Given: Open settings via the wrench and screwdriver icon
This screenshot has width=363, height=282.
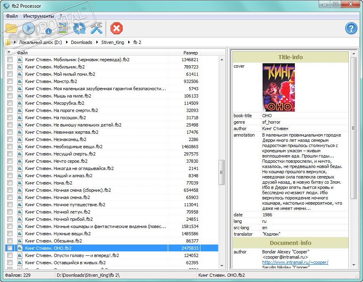Looking at the screenshot, I should [96, 29].
